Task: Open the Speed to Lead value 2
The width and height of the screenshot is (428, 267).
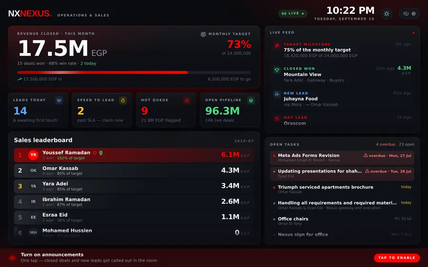Action: point(80,111)
